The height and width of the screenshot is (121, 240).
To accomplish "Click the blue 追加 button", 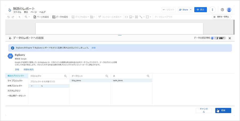I will [x=223, y=110].
